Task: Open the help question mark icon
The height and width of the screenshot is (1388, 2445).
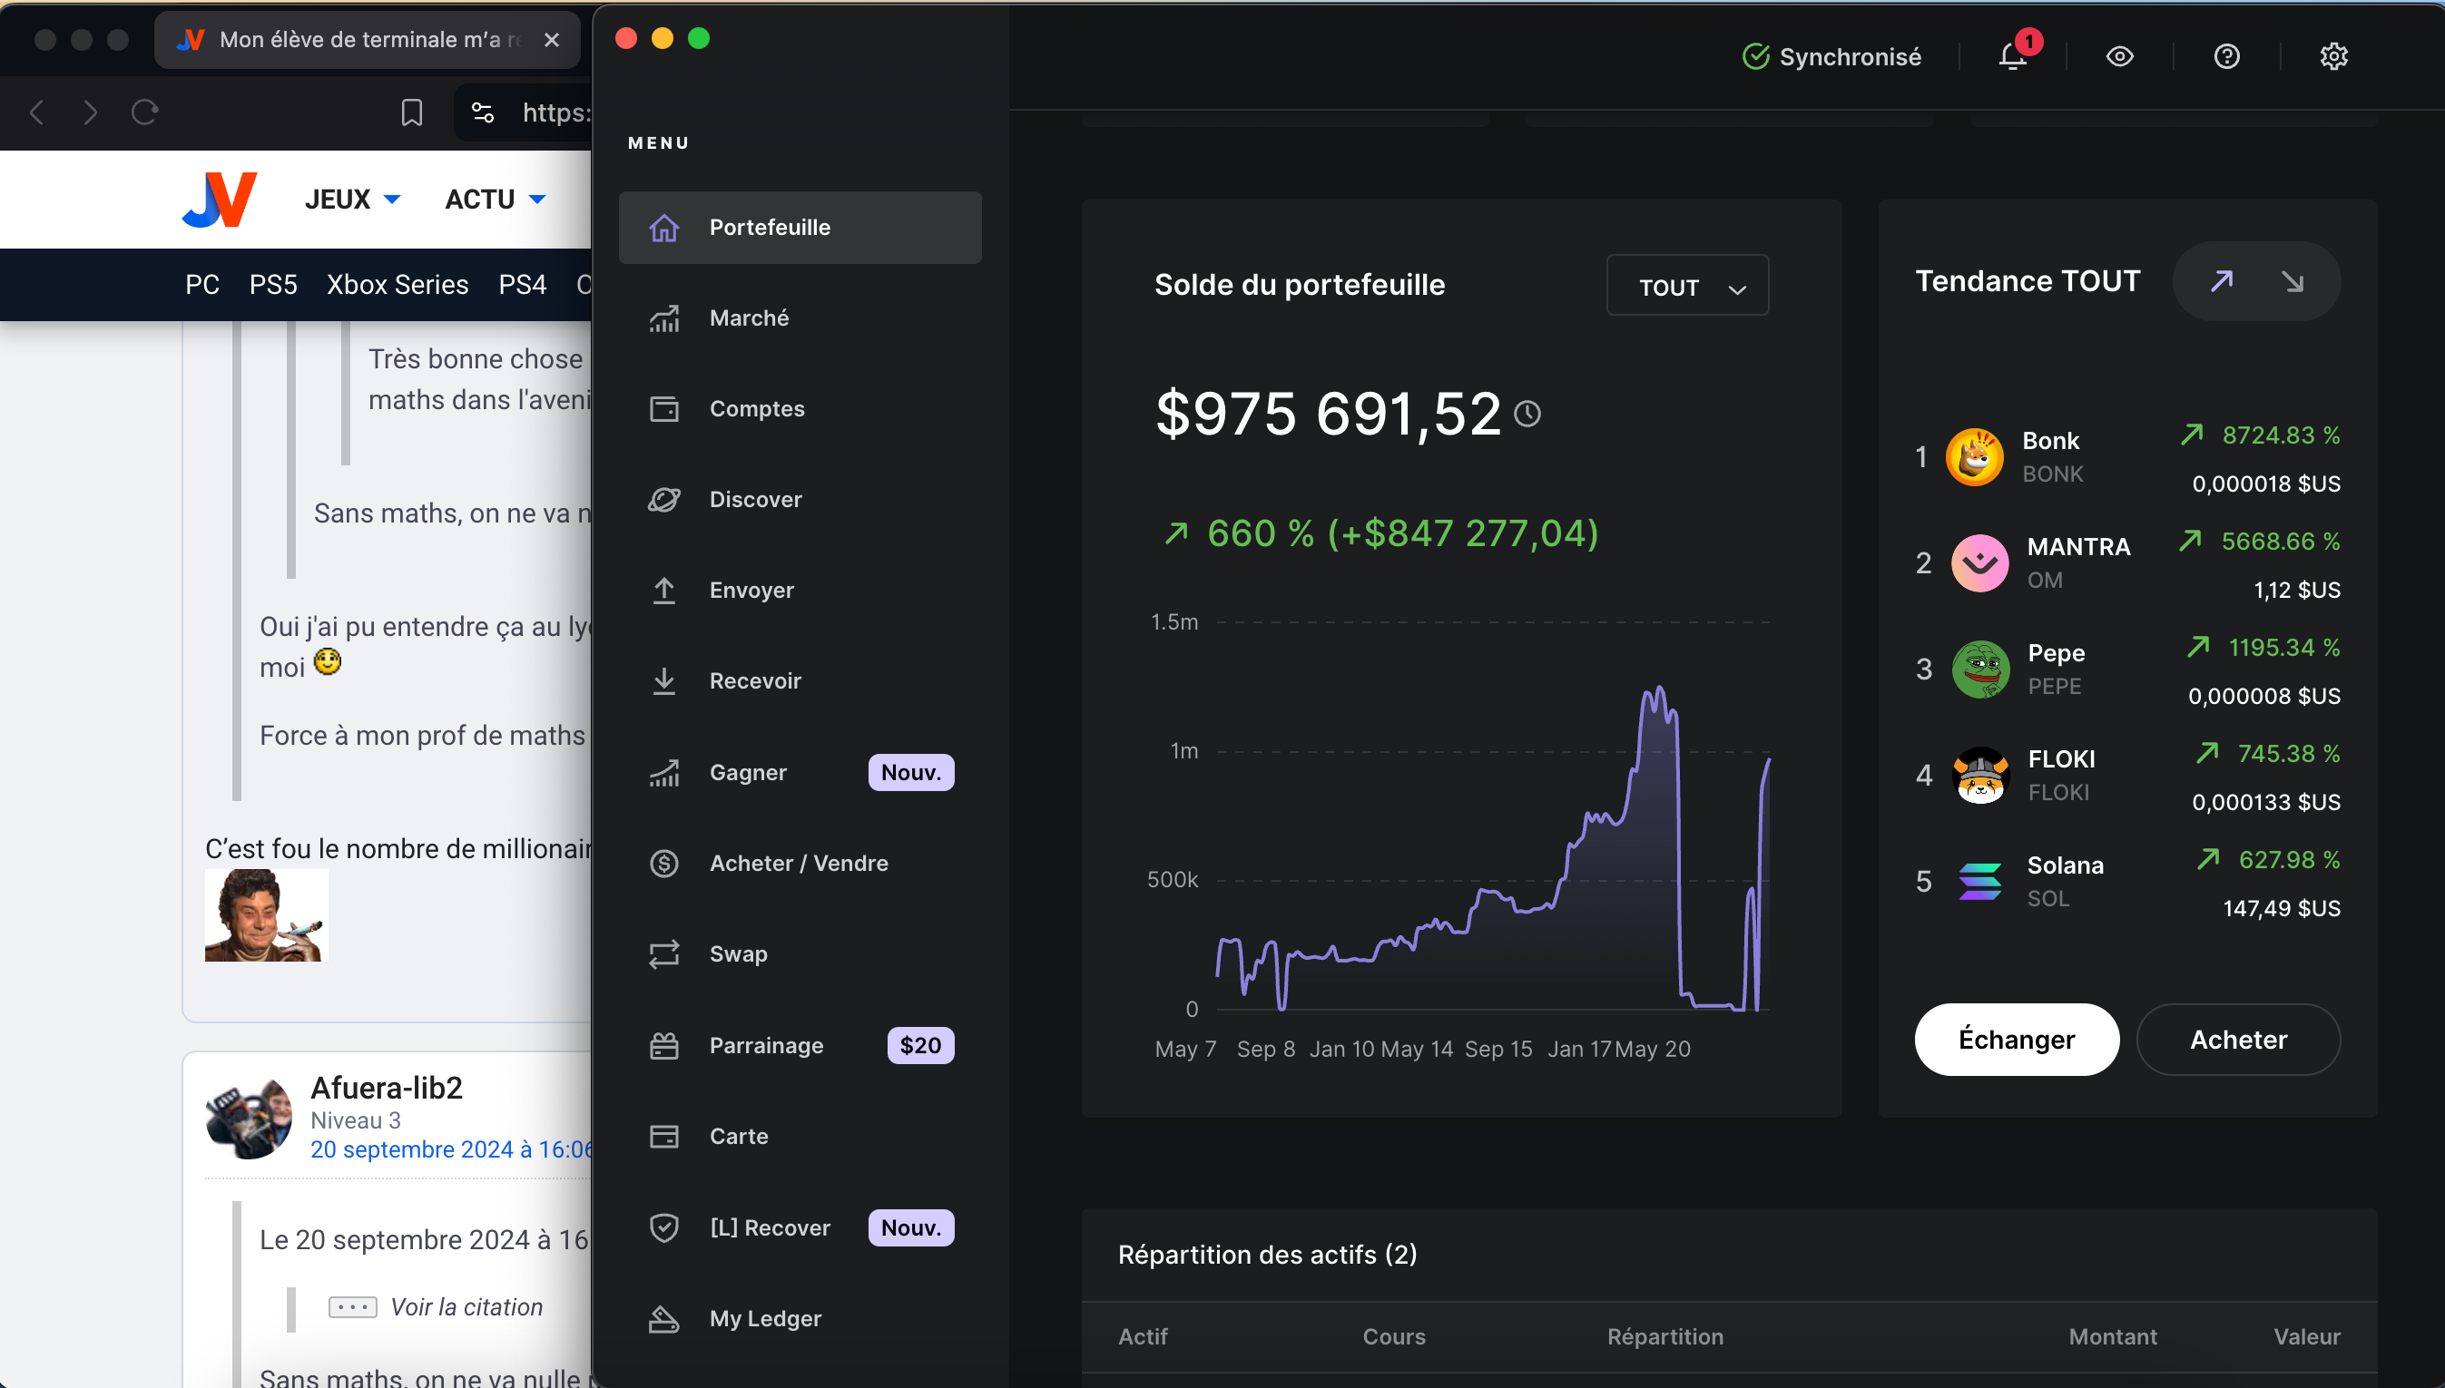Action: click(2226, 57)
